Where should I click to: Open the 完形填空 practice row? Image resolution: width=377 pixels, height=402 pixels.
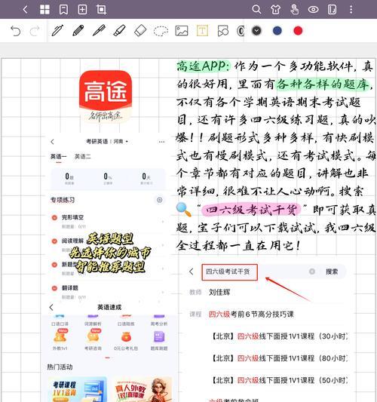(x=108, y=222)
